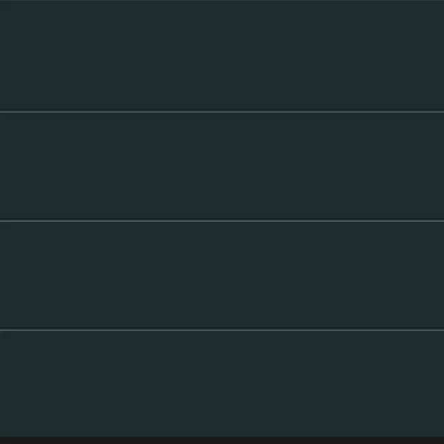Click the left end of the top panel

[x=5, y=55]
